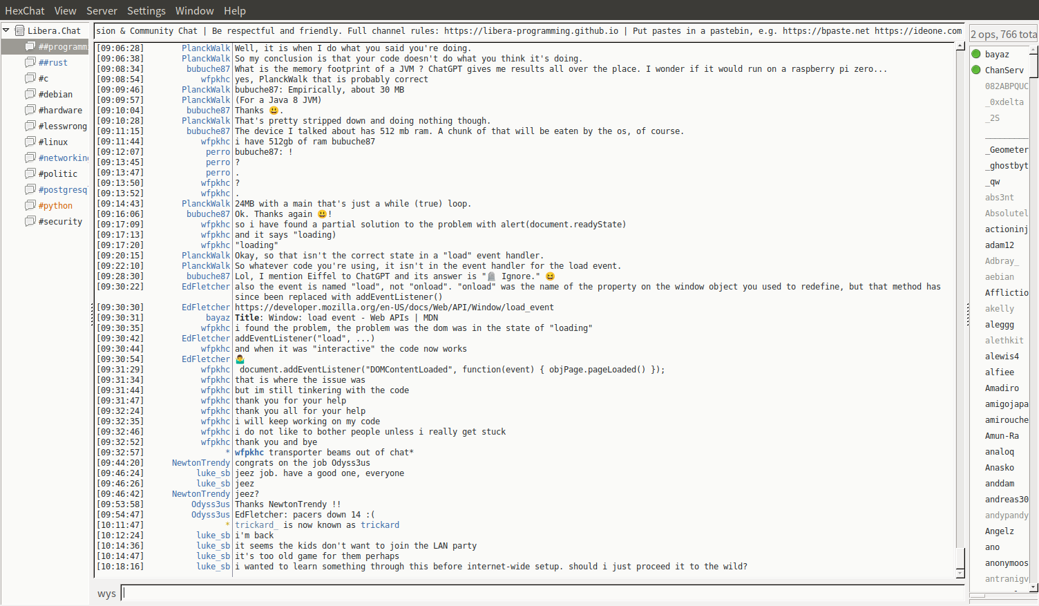The width and height of the screenshot is (1039, 606).
Task: Click the Libera.Chat server icon
Action: pos(19,30)
